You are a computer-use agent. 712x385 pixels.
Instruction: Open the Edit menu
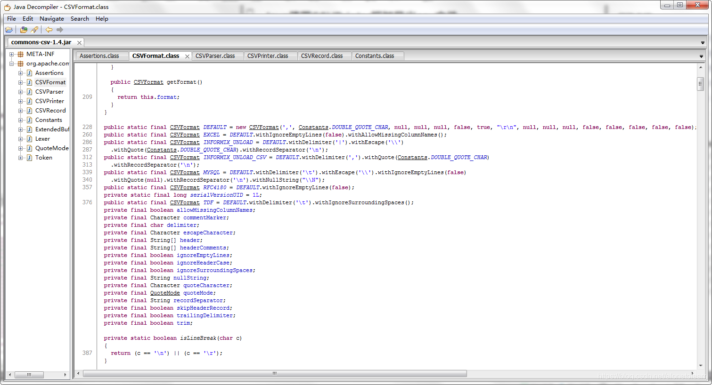tap(28, 19)
